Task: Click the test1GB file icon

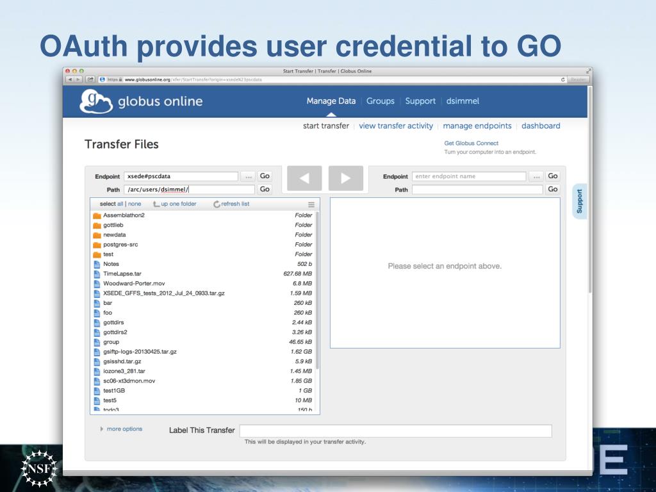Action: [x=97, y=391]
